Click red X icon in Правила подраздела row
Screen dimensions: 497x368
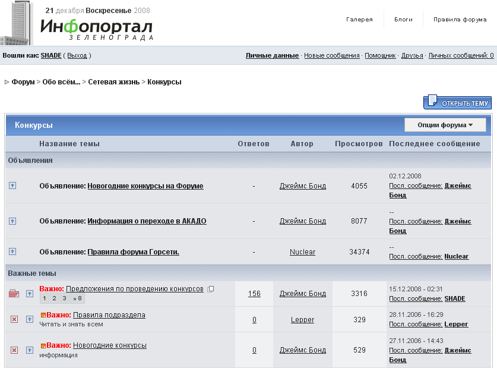[14, 319]
